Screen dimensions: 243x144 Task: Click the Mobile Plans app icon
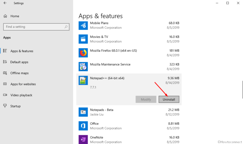pos(83,25)
